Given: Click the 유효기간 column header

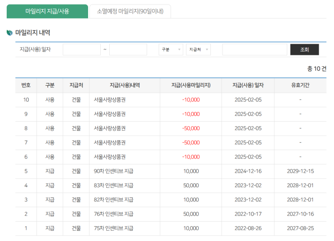Looking at the screenshot, I should click(300, 86).
